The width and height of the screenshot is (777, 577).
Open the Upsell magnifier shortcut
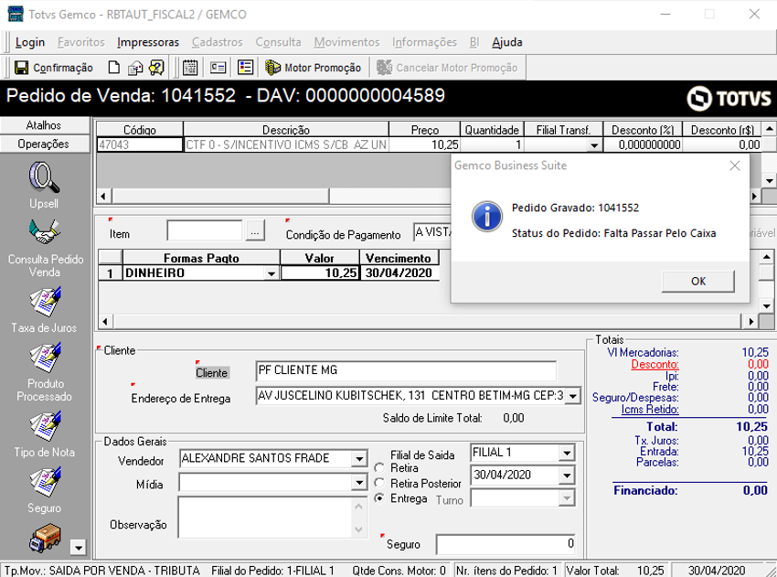[44, 177]
